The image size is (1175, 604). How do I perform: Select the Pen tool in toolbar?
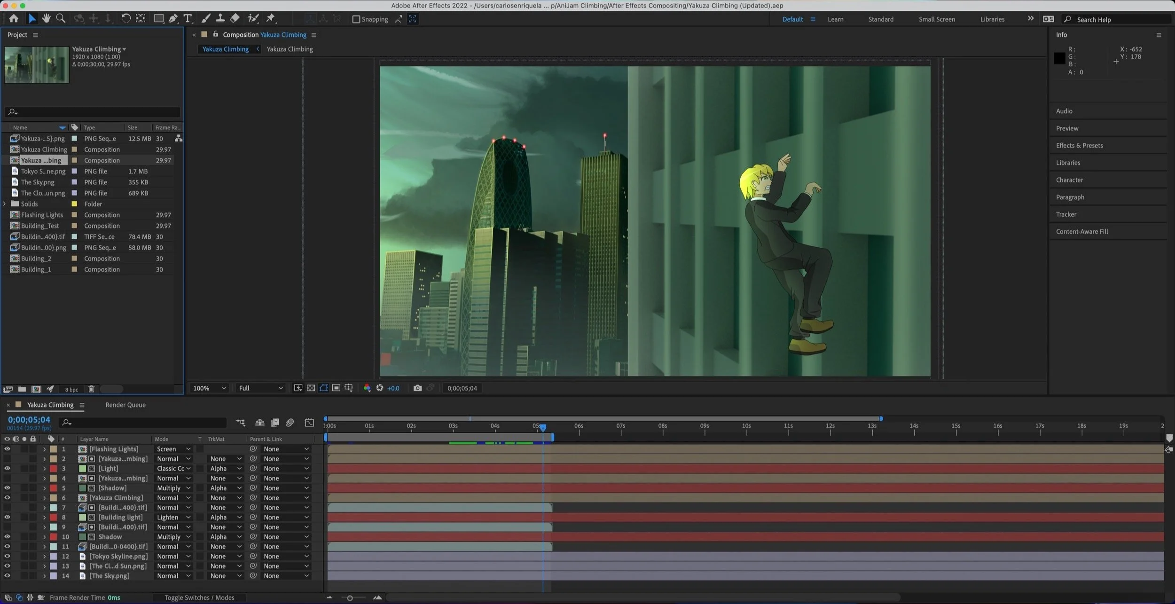[x=173, y=19]
